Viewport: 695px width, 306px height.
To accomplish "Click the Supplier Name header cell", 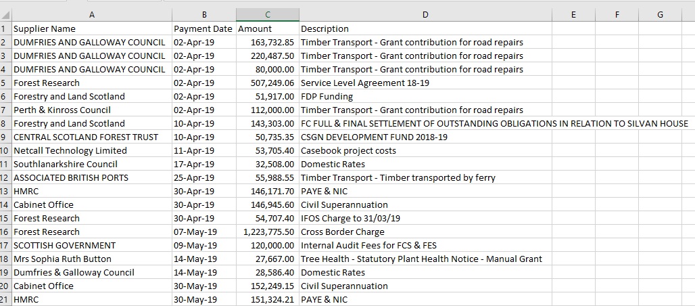I will tap(45, 28).
